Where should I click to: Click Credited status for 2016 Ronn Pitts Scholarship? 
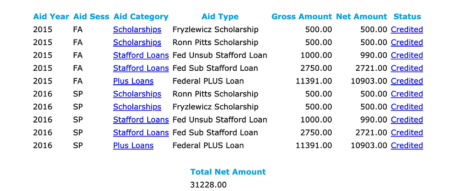[x=407, y=94]
